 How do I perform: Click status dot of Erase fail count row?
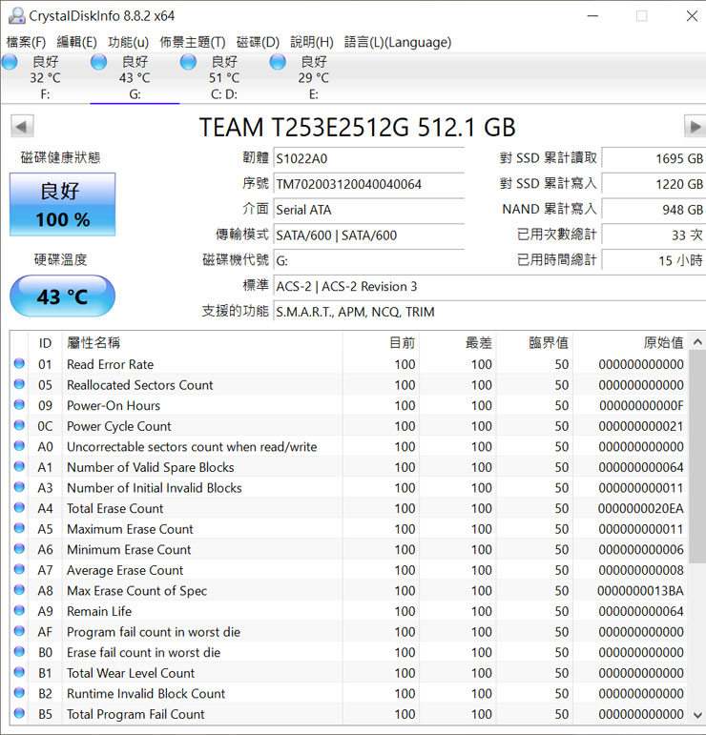19,651
